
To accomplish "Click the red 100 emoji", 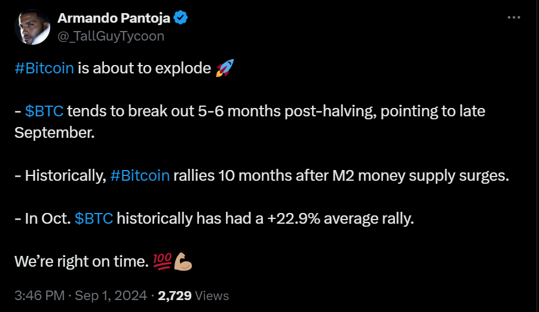I will coord(163,261).
